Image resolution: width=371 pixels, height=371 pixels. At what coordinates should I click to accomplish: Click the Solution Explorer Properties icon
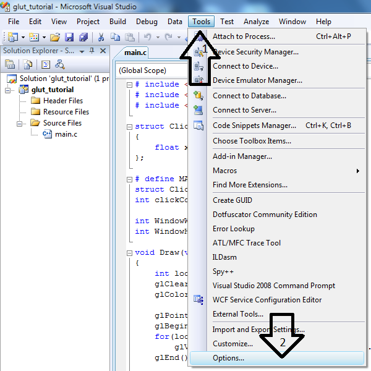tap(10, 64)
